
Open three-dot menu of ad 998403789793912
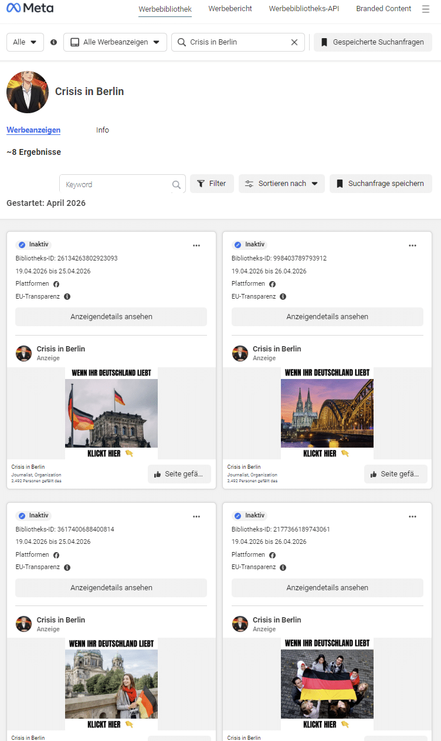pyautogui.click(x=413, y=245)
